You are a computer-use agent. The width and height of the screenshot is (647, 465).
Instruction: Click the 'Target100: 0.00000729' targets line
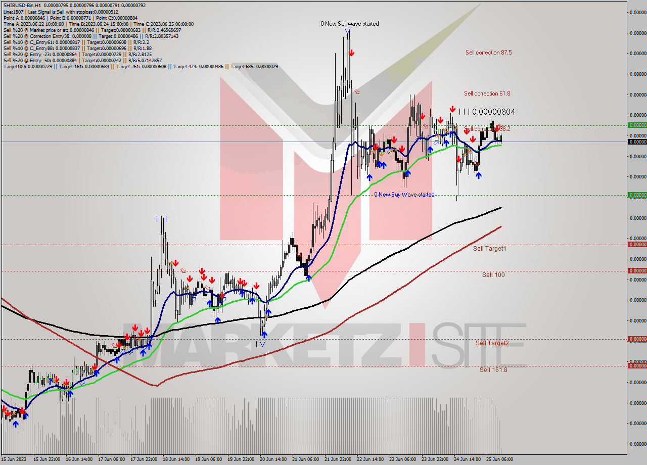(x=141, y=66)
